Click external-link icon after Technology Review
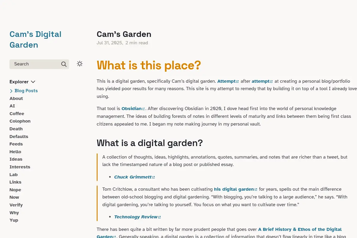The height and width of the screenshot is (238, 357). (x=159, y=217)
